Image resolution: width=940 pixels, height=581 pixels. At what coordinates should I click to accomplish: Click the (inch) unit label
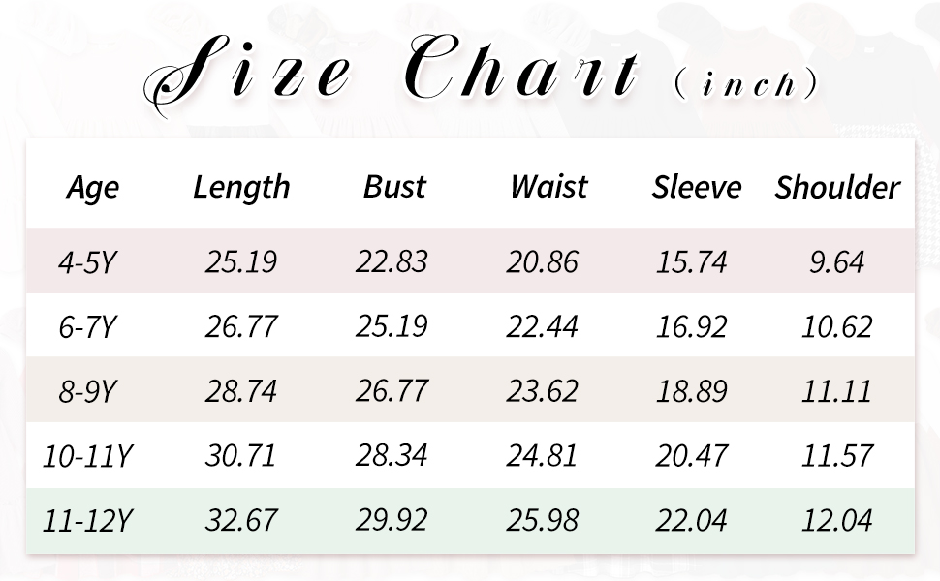tap(746, 84)
